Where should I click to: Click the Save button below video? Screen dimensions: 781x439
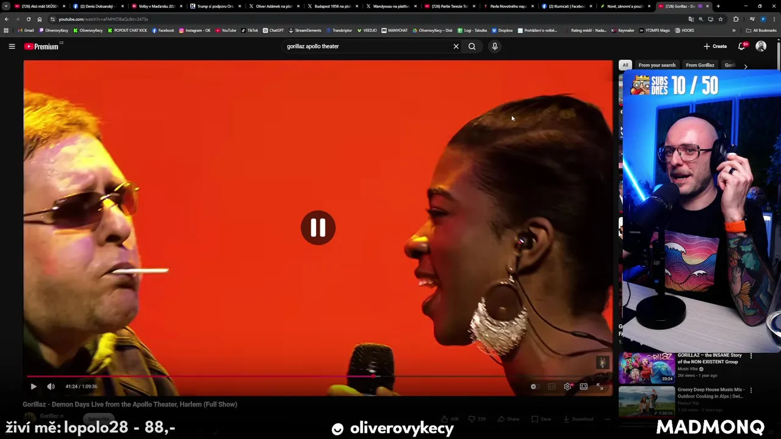541,419
